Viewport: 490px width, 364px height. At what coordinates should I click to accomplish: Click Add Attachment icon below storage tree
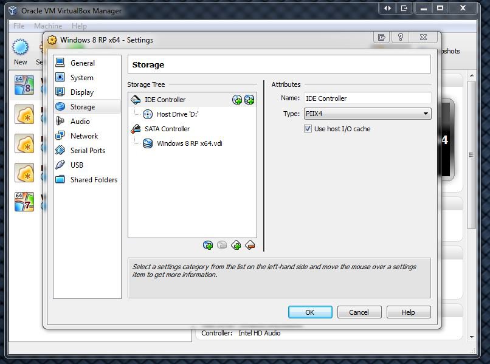pyautogui.click(x=208, y=246)
